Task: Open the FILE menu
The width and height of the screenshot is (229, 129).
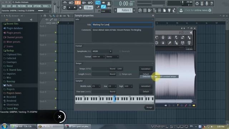Action: (4, 6)
